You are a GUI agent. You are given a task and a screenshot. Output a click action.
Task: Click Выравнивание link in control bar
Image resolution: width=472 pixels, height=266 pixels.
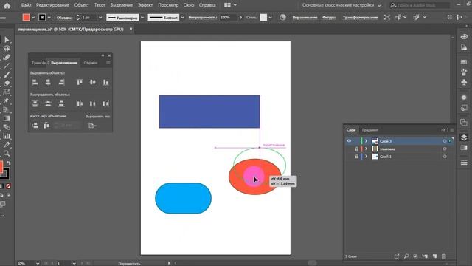305,18
